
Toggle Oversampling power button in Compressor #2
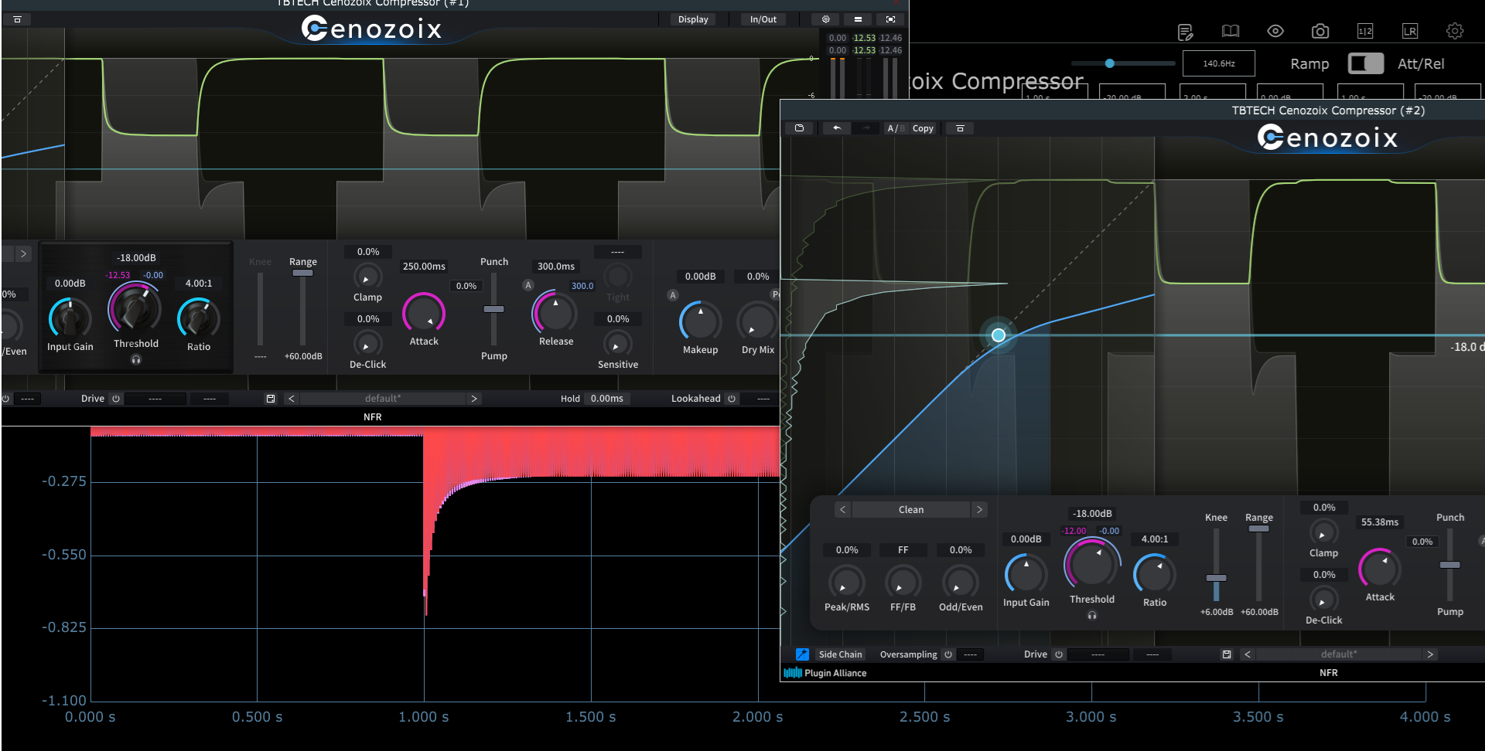tap(948, 654)
